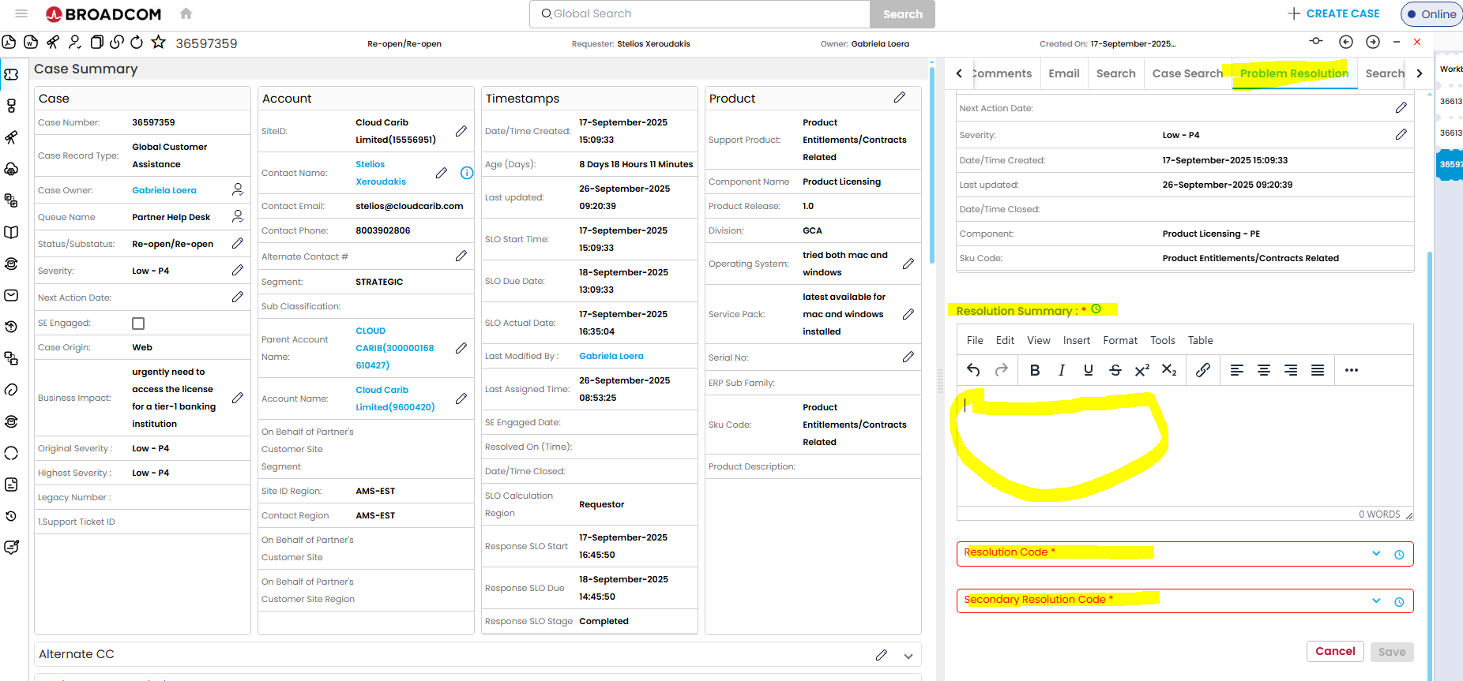Apply superscript formatting in editor
Viewport: 1463px width, 681px height.
1142,370
